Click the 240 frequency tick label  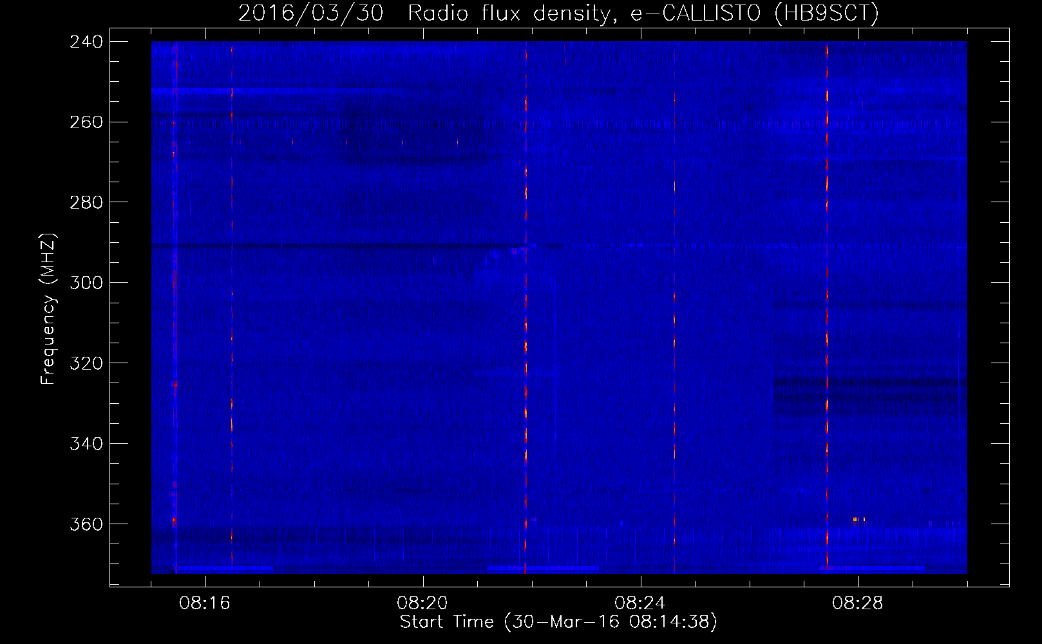coord(86,41)
